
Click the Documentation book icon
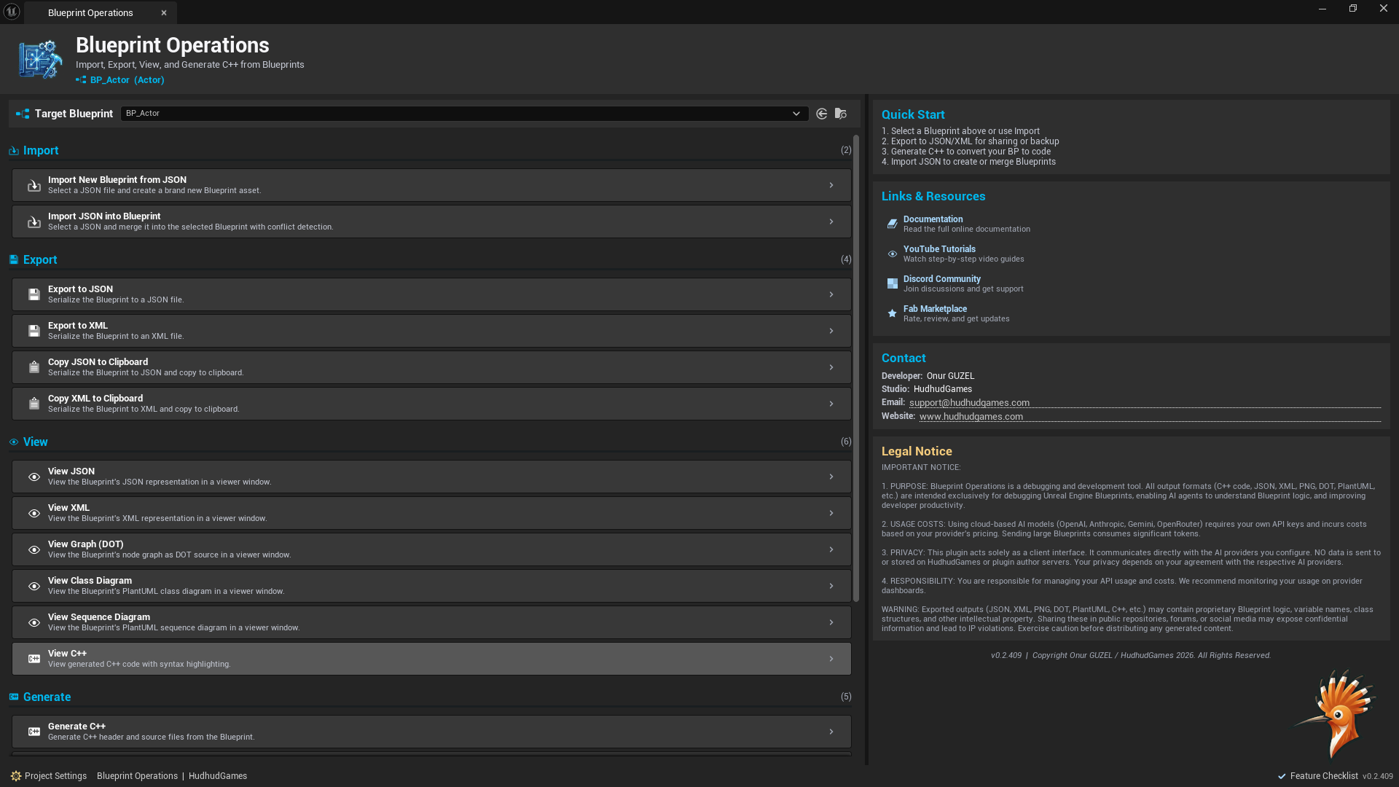892,224
